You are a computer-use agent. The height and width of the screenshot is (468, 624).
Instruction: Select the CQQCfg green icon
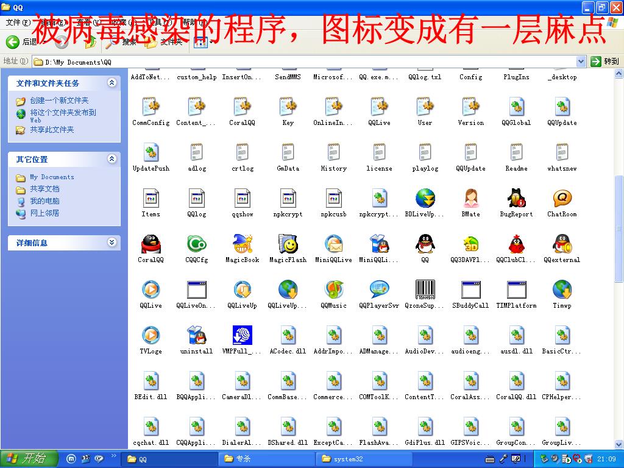(x=197, y=244)
